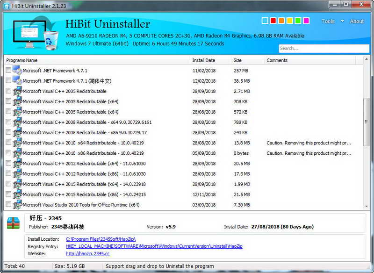The image size is (374, 273).
Task: Click the list scrollbar up arrow
Action: [x=367, y=59]
